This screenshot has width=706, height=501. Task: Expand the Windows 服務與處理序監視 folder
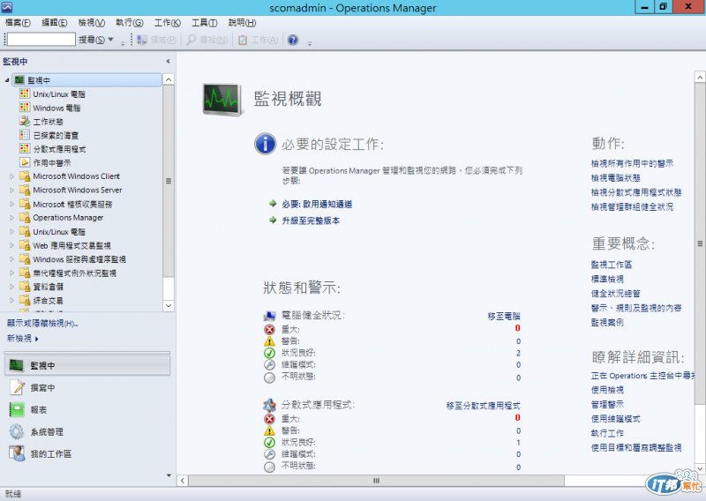tap(12, 258)
